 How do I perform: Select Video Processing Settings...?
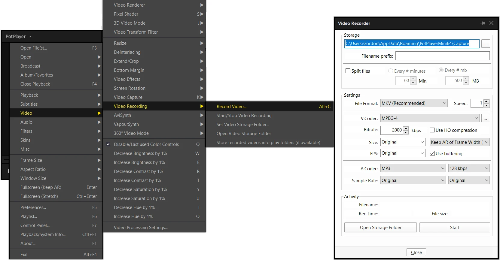point(154,228)
